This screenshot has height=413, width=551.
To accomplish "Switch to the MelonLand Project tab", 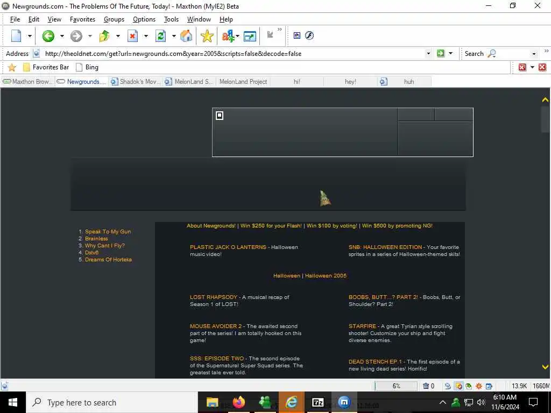I will pos(243,82).
